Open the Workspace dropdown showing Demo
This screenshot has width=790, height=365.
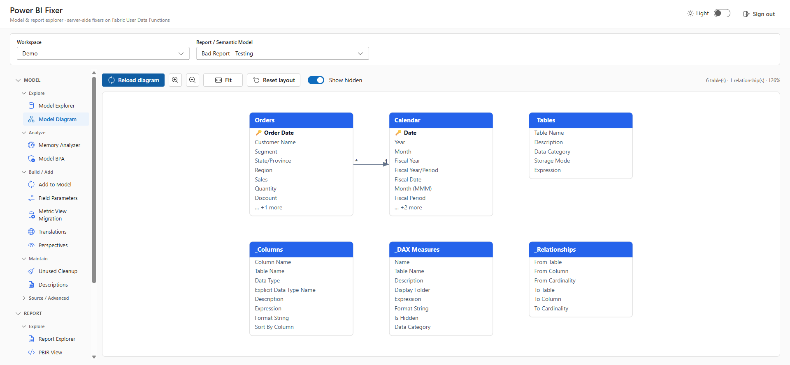(103, 53)
